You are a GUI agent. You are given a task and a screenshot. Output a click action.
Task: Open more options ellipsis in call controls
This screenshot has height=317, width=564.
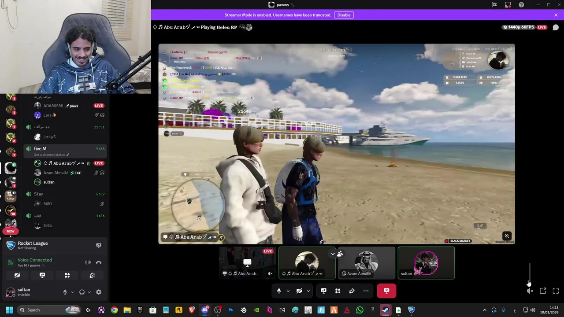pyautogui.click(x=366, y=291)
